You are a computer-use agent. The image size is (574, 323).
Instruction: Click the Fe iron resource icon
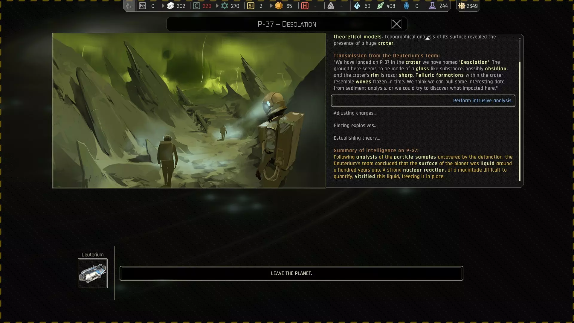coord(142,6)
